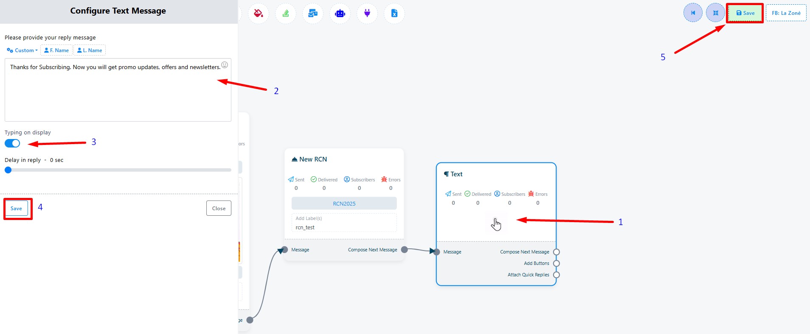This screenshot has width=810, height=334.
Task: Click the Add Buttons output connector on Text node
Action: (x=557, y=263)
